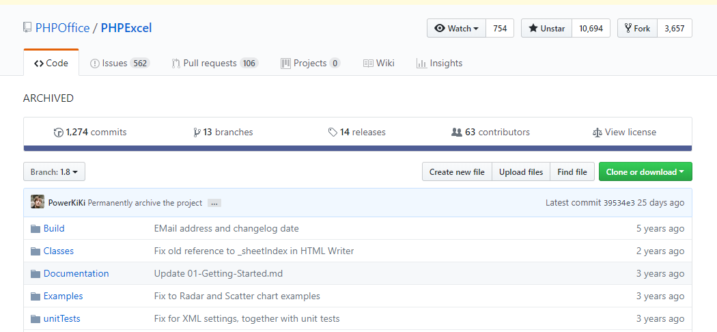717x332 pixels.
Task: Click the '25 days ago' latest commit time
Action: point(661,203)
